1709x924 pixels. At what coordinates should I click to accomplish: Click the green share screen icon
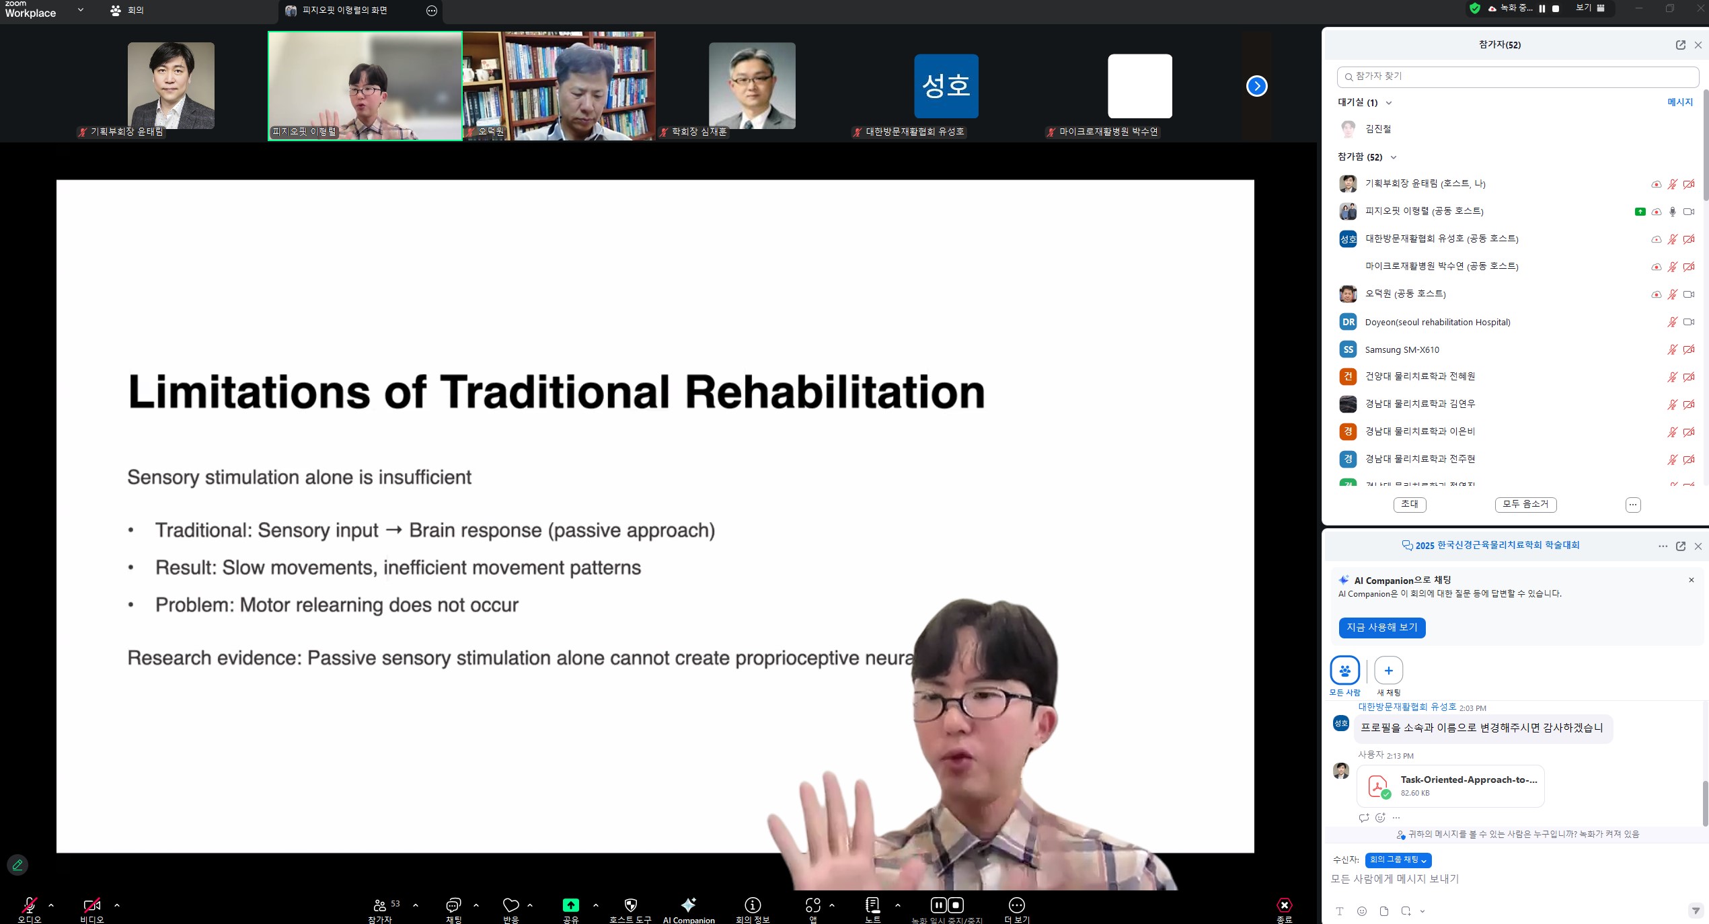coord(570,905)
